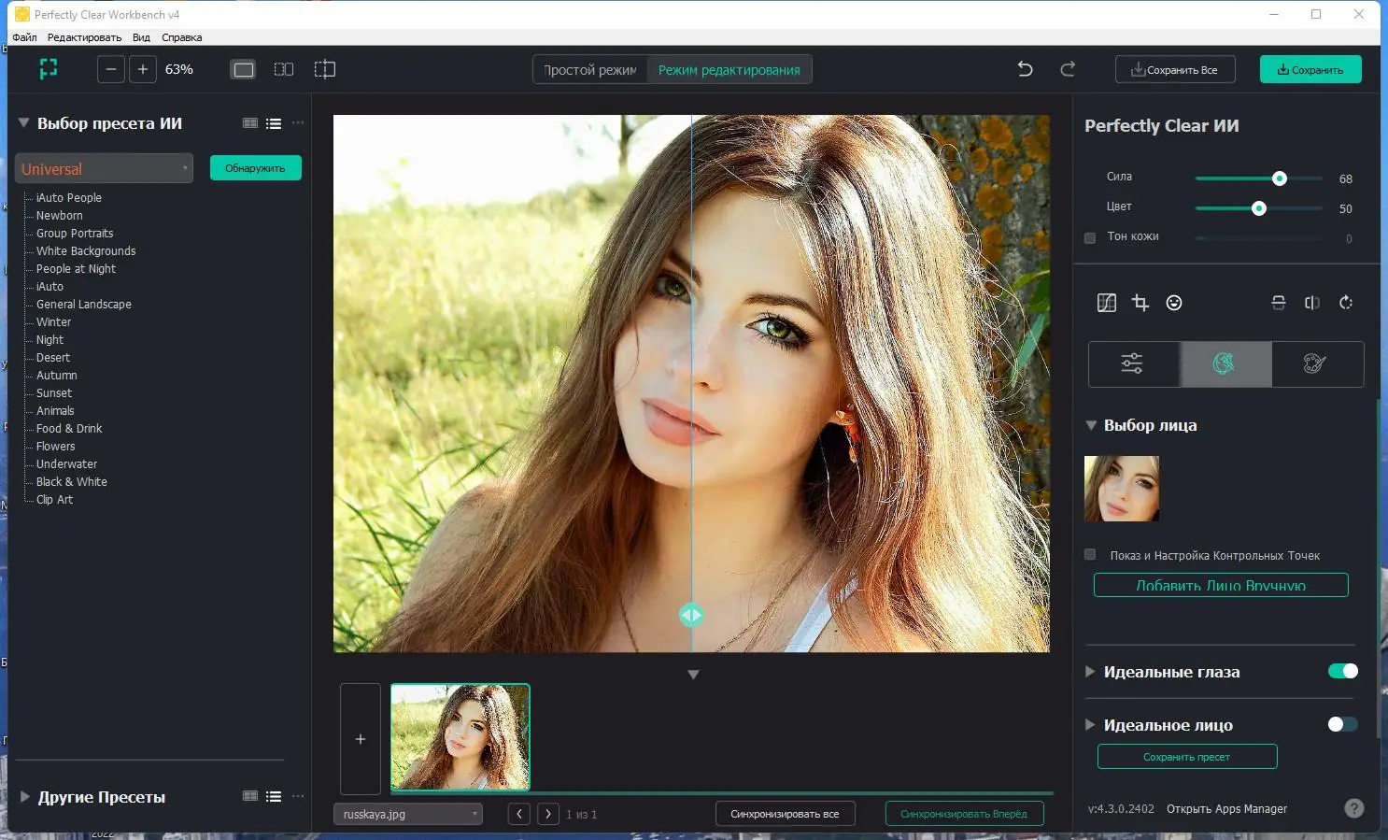1388x840 pixels.
Task: Open the russkaya.jpg file dropdown
Action: tap(408, 814)
